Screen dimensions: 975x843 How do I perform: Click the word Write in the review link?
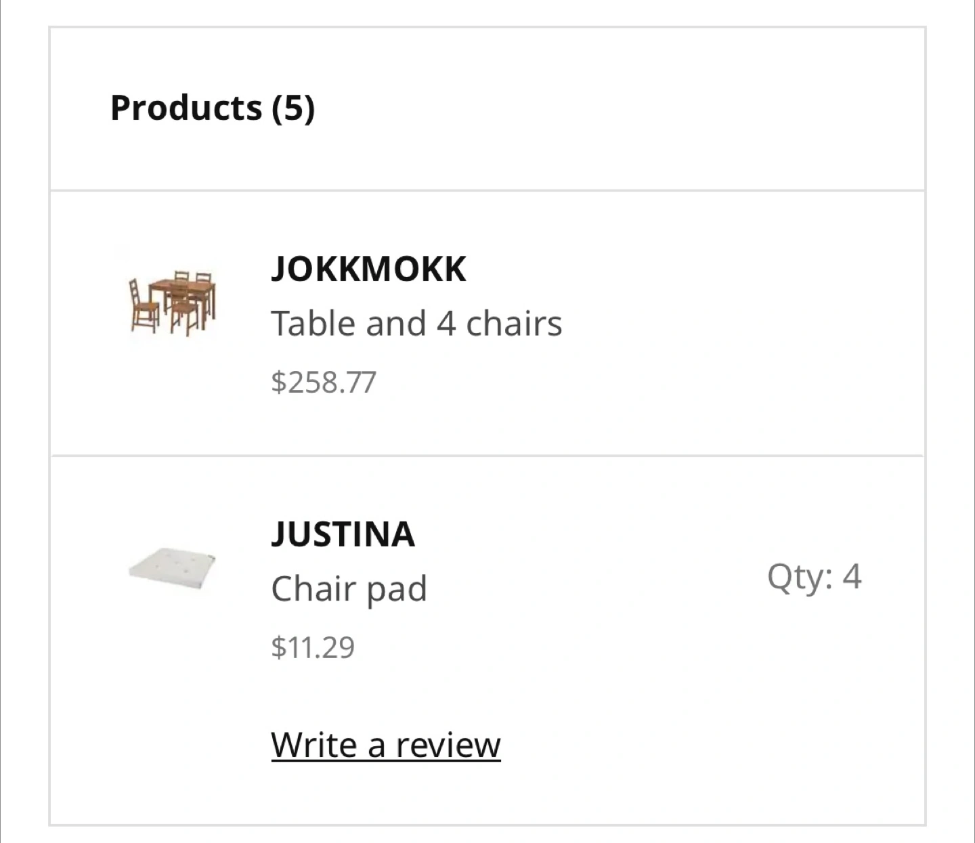pos(313,745)
